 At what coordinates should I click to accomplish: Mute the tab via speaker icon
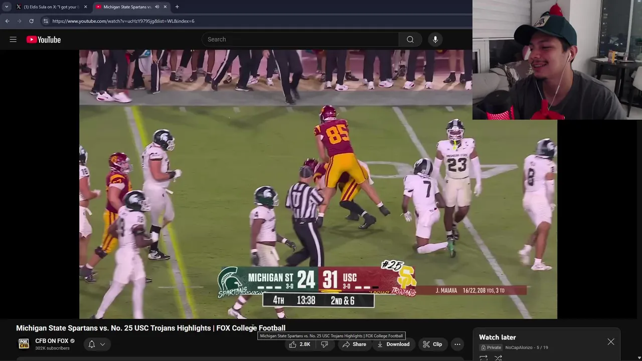(x=156, y=7)
